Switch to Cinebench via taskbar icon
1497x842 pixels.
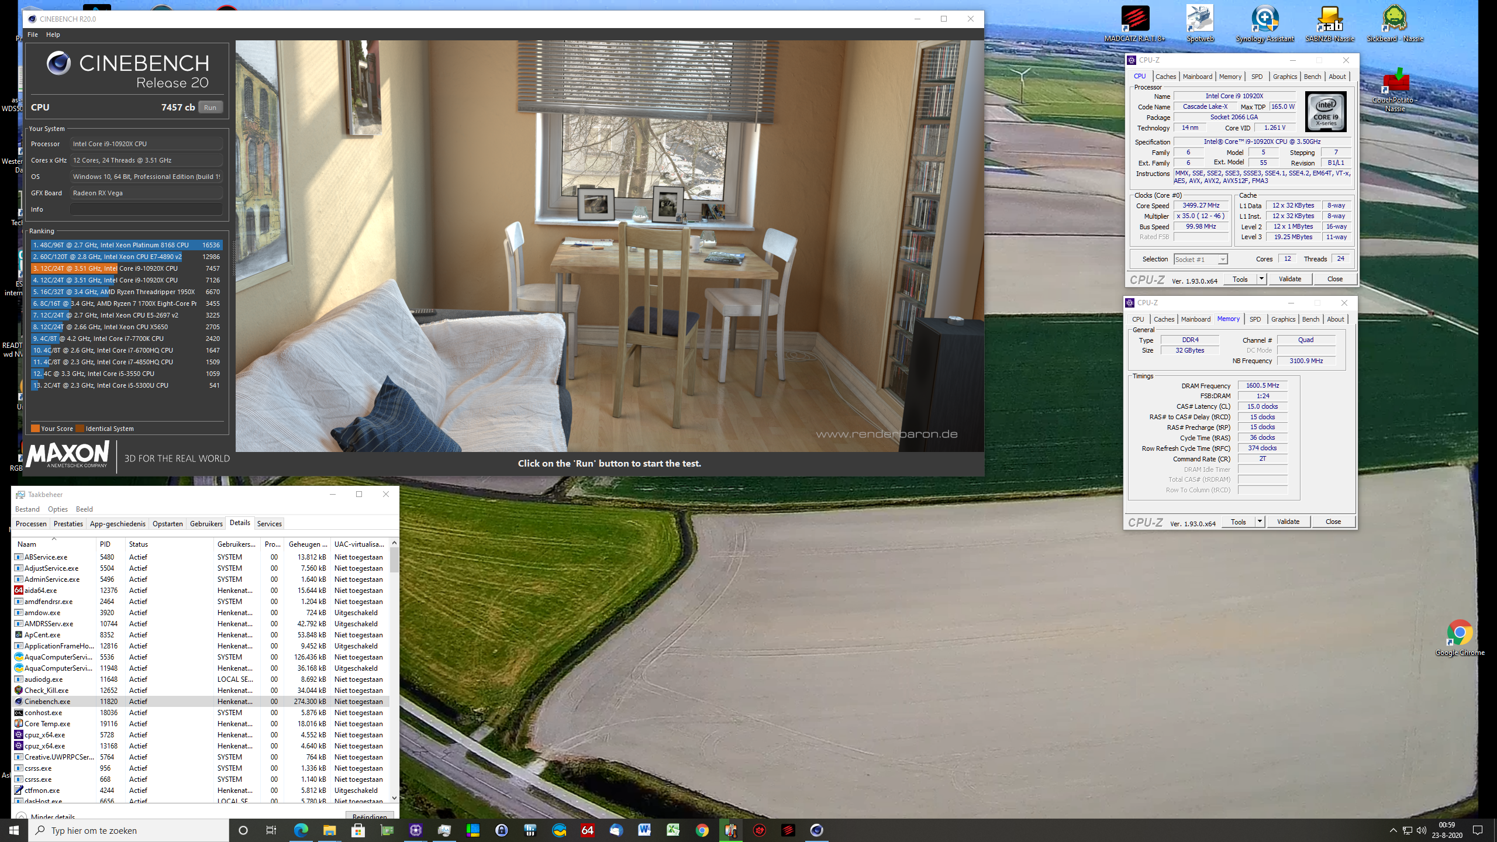pos(816,830)
